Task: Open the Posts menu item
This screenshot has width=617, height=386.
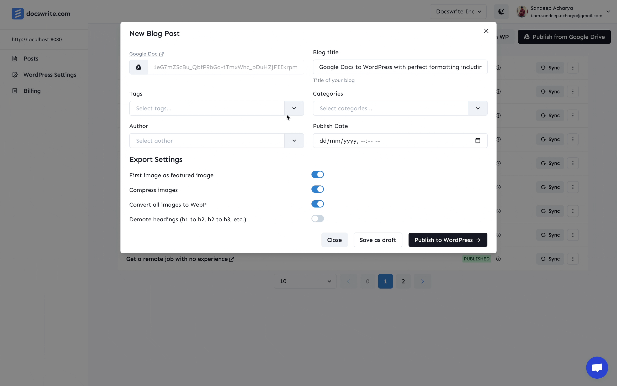Action: (30, 58)
